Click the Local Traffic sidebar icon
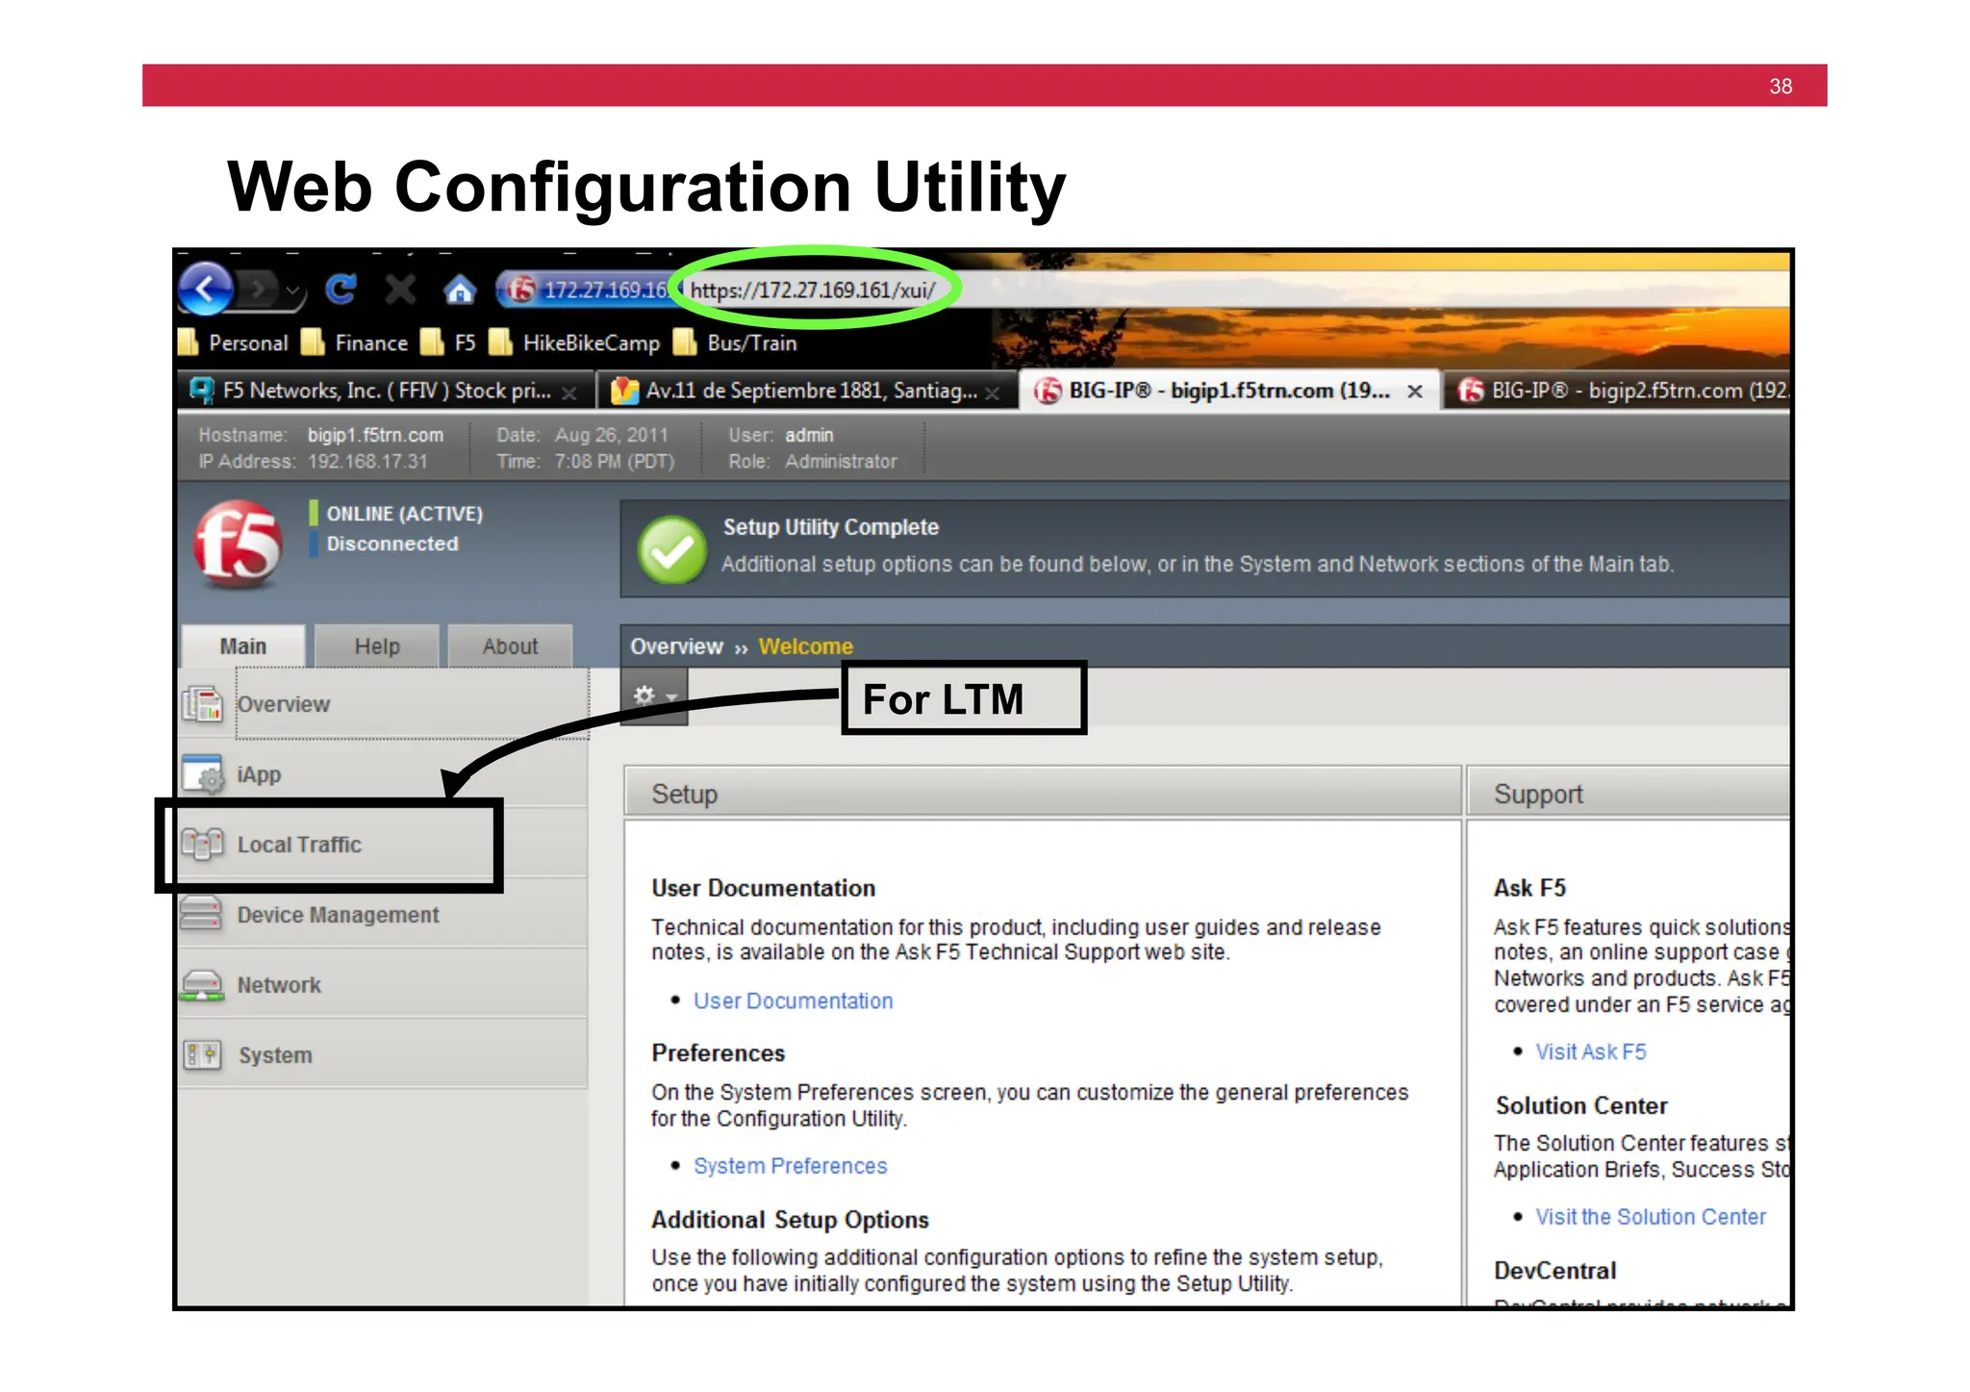 (203, 845)
